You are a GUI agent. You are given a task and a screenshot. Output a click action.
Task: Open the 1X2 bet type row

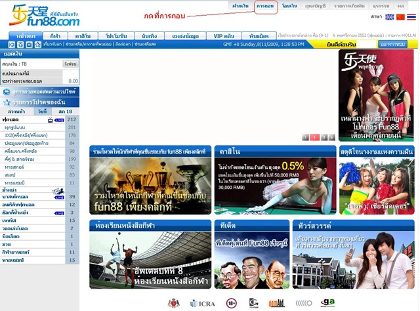coord(39,136)
